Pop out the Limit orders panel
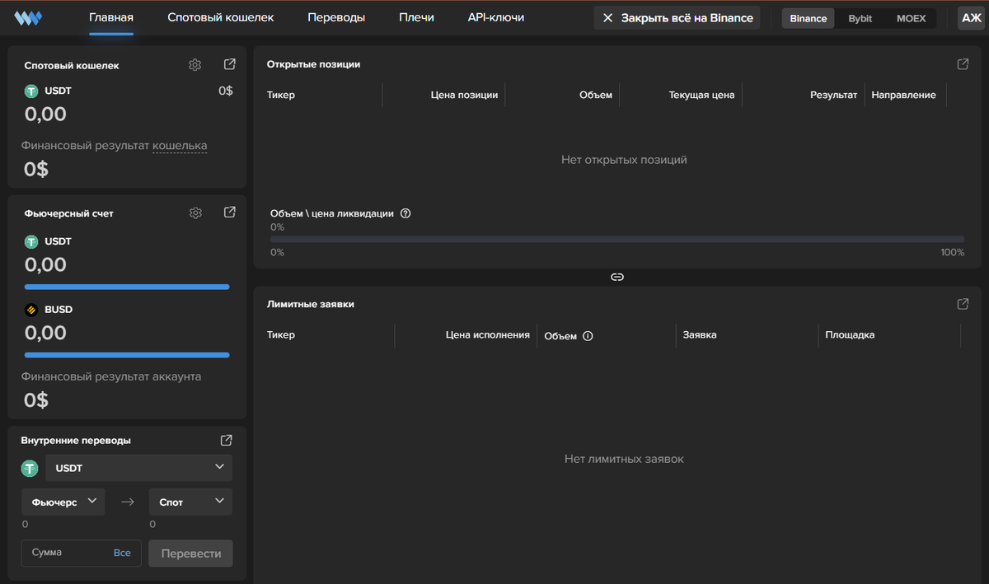Viewport: 989px width, 584px height. pos(963,304)
